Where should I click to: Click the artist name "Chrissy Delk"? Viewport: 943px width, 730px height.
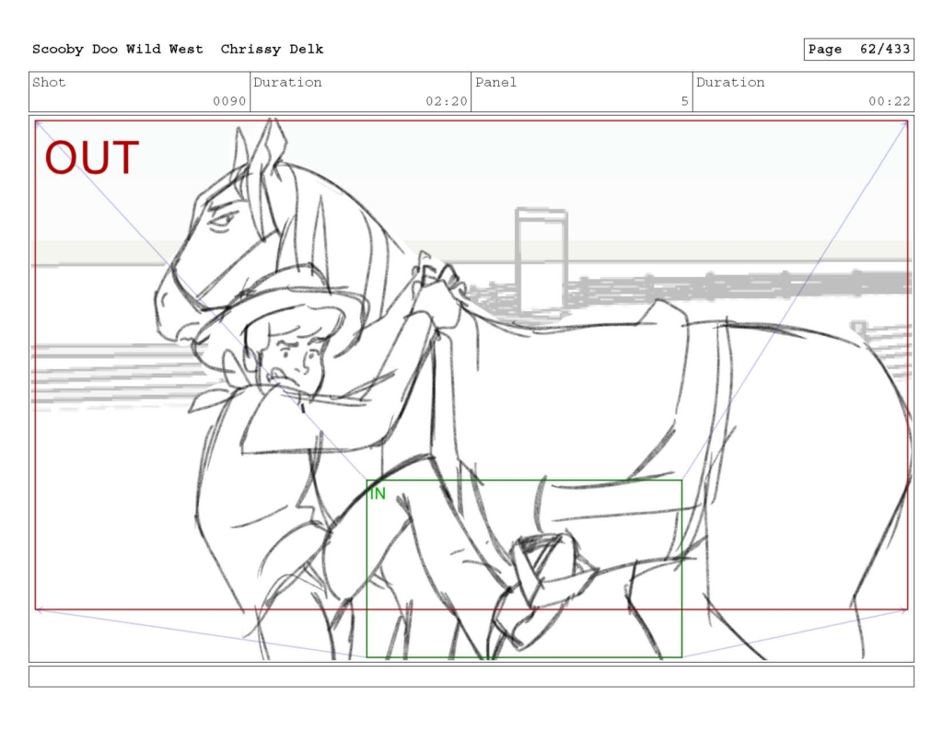pos(272,50)
